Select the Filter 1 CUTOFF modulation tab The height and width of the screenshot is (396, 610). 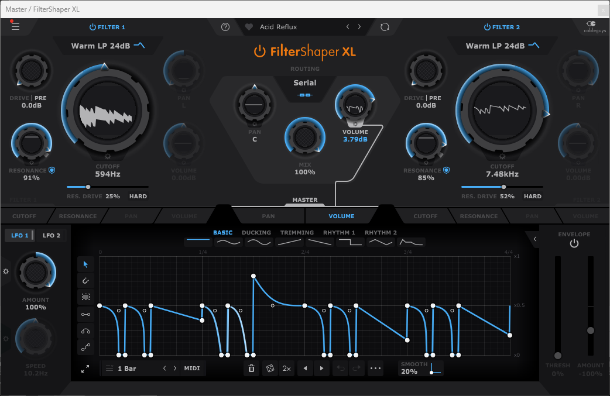click(24, 216)
